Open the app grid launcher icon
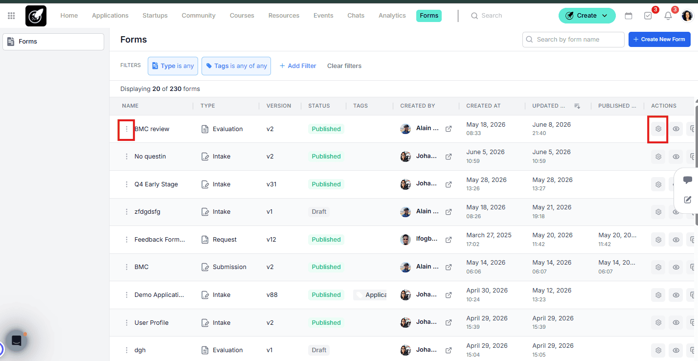698x361 pixels. click(11, 16)
